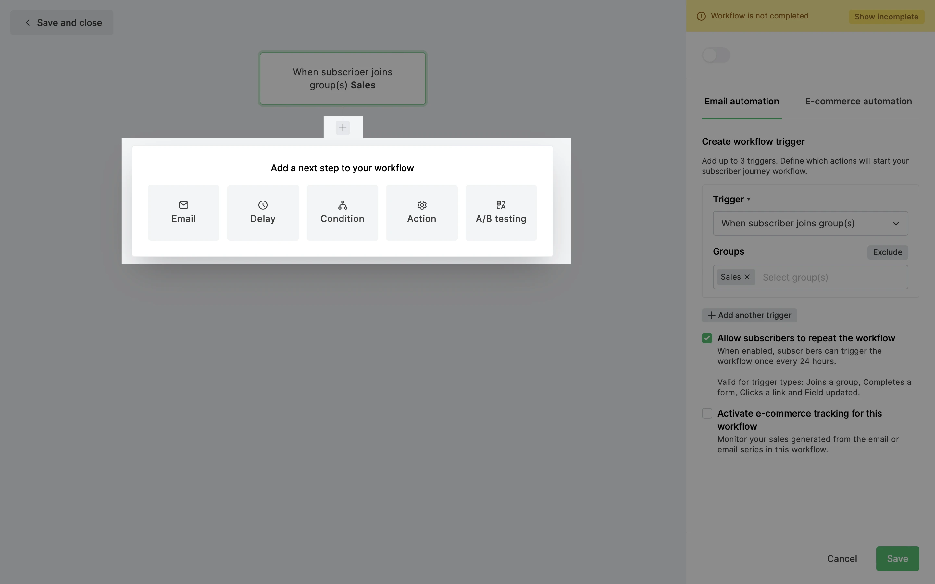Add a Condition branch step icon
Screen dimensions: 935x584
click(342, 205)
